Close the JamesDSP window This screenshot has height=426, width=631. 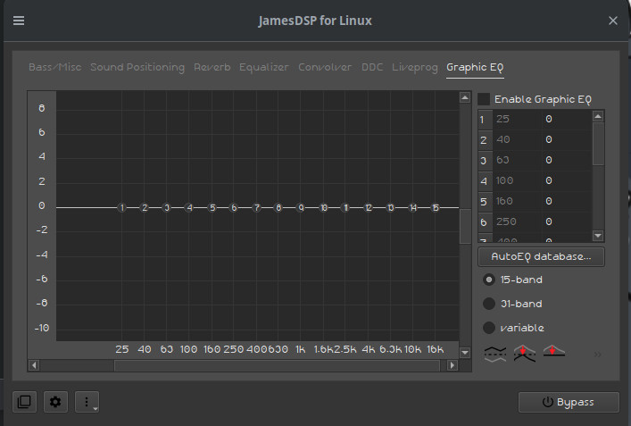(x=612, y=21)
